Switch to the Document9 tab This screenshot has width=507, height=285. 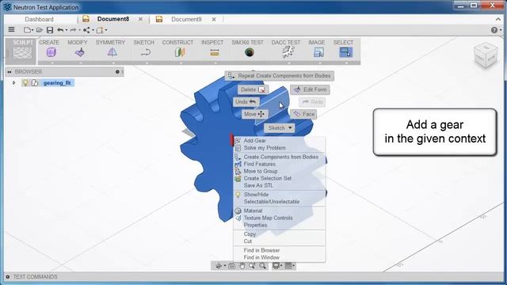point(186,19)
